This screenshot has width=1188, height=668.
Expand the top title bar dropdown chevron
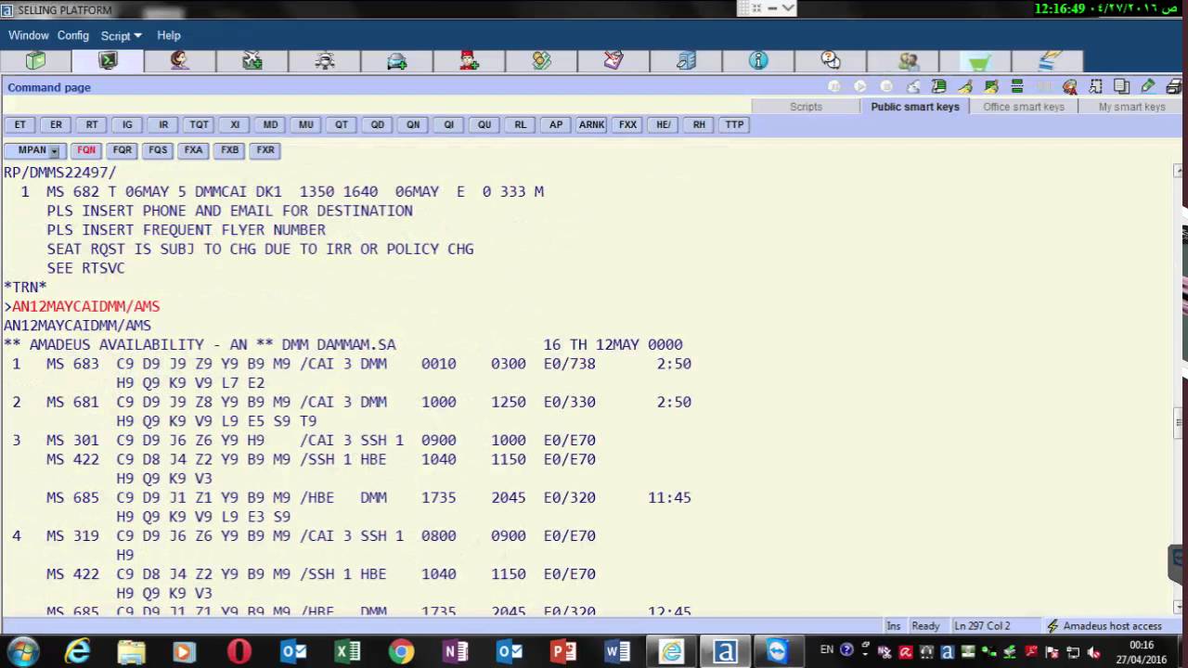(x=787, y=7)
